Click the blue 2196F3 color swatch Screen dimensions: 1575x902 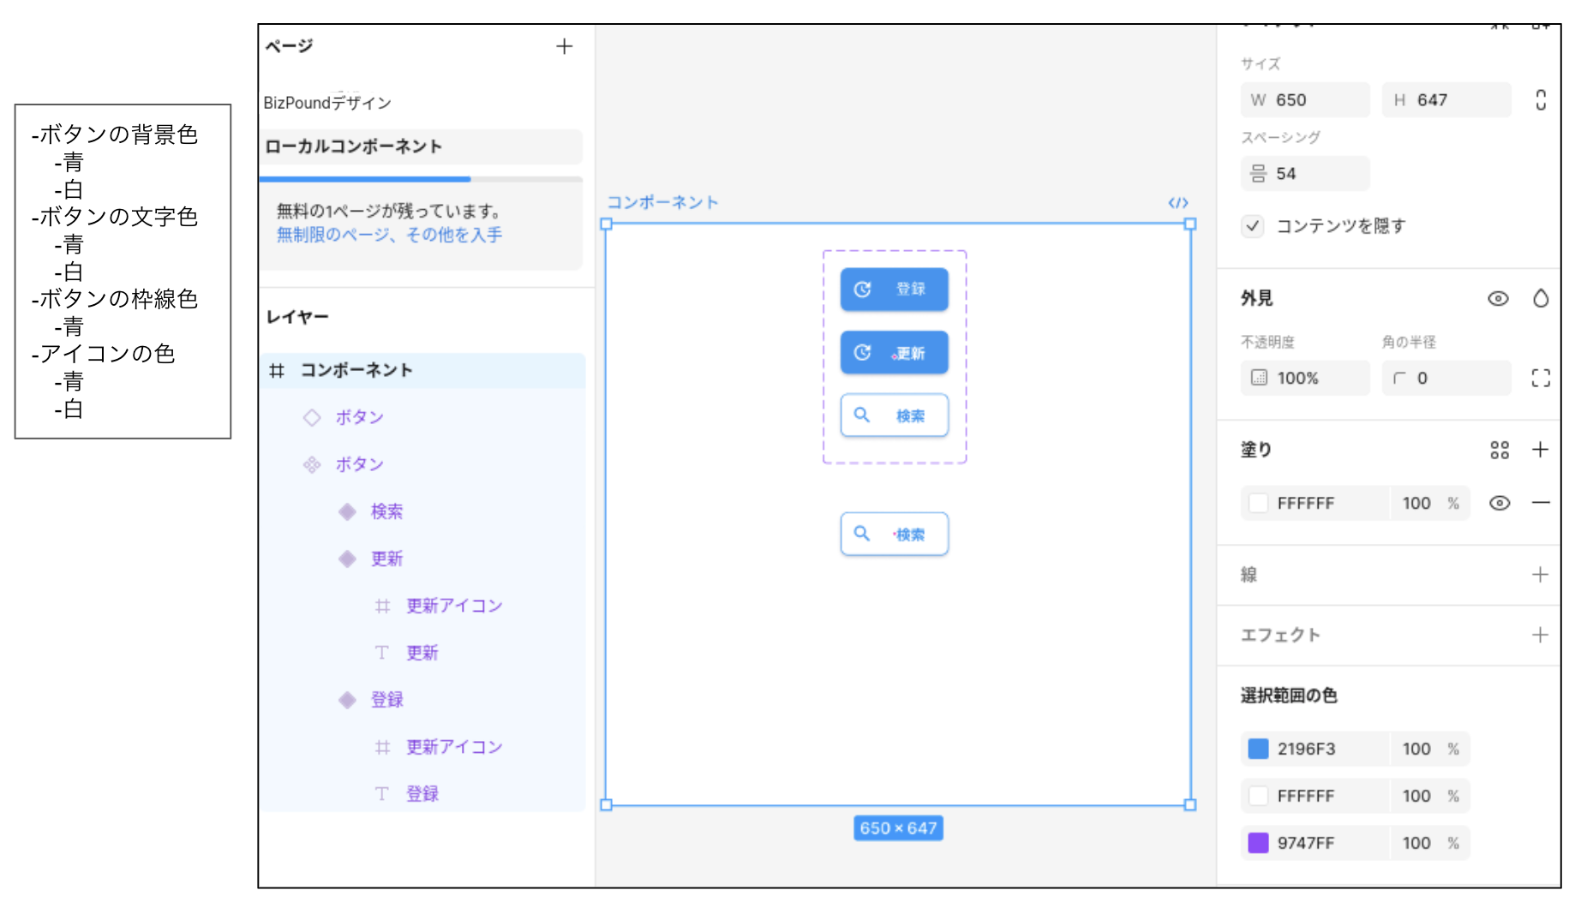coord(1258,749)
